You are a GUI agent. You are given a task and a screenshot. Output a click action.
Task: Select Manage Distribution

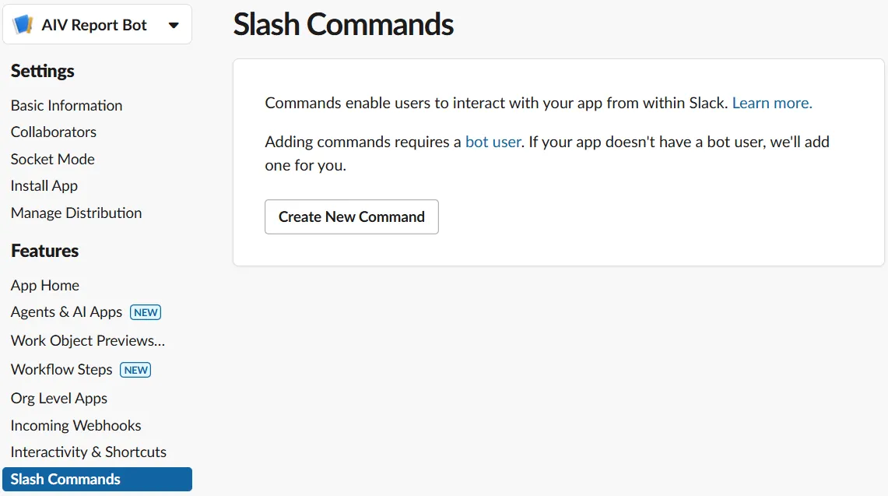pos(75,213)
